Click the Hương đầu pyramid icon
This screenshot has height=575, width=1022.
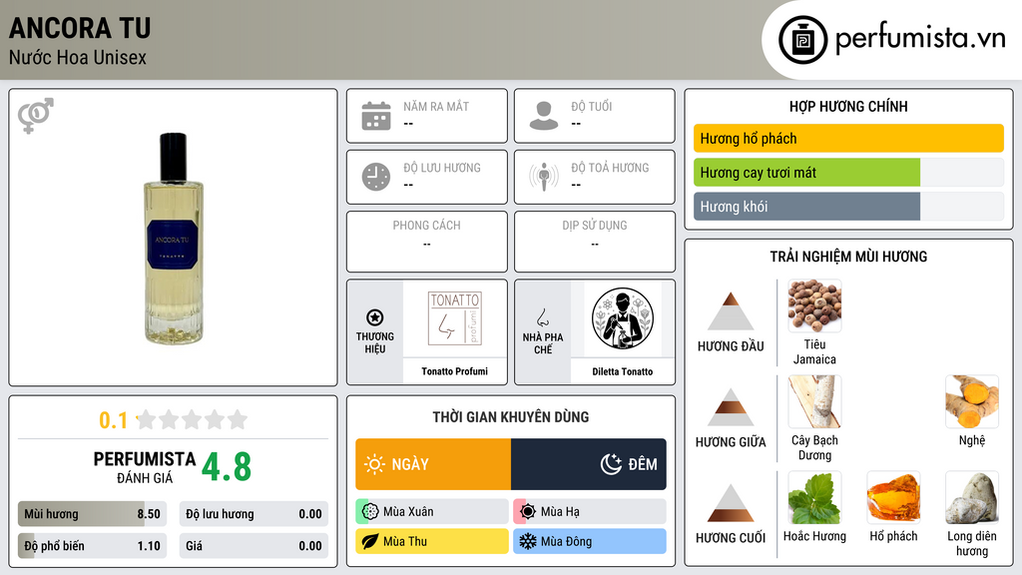[731, 311]
